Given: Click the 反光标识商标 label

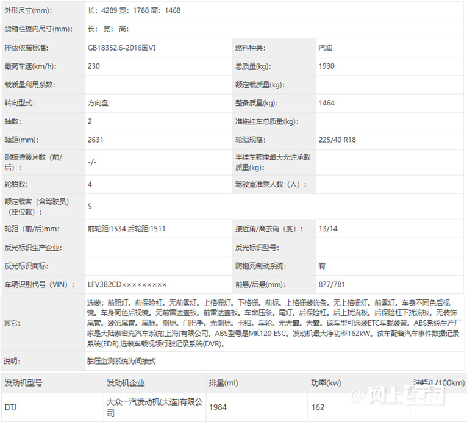Looking at the screenshot, I should click(26, 266).
